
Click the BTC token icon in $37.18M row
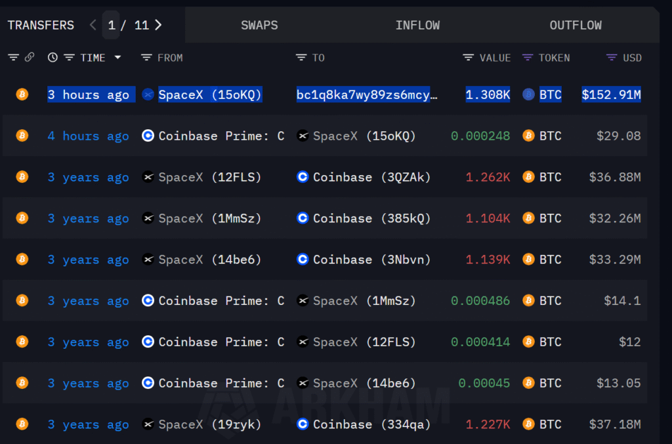(528, 424)
